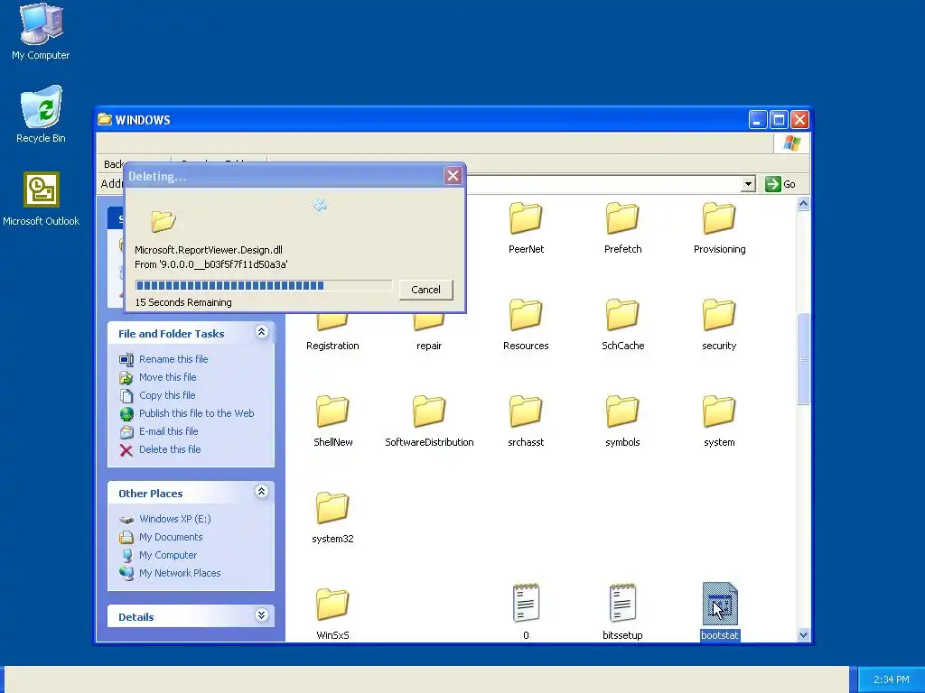
Task: Collapse the File and Folder Tasks panel
Action: pos(261,332)
